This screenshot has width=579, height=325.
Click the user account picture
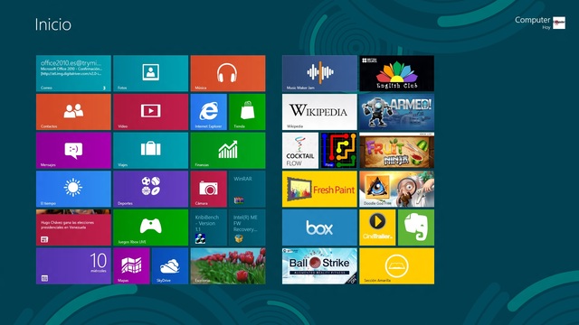559,23
